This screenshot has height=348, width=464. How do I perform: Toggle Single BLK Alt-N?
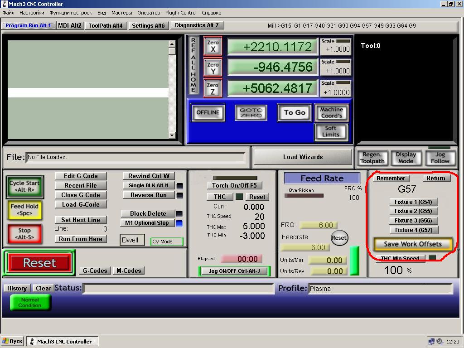[149, 185]
